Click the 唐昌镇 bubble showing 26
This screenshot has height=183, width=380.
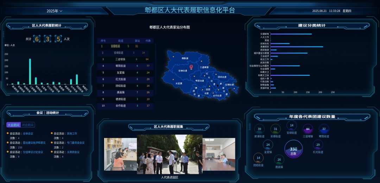[x=279, y=160]
